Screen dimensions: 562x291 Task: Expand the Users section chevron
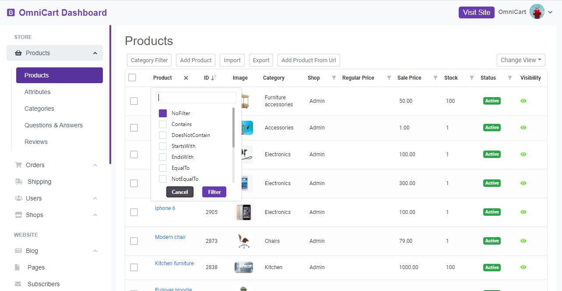pyautogui.click(x=95, y=199)
